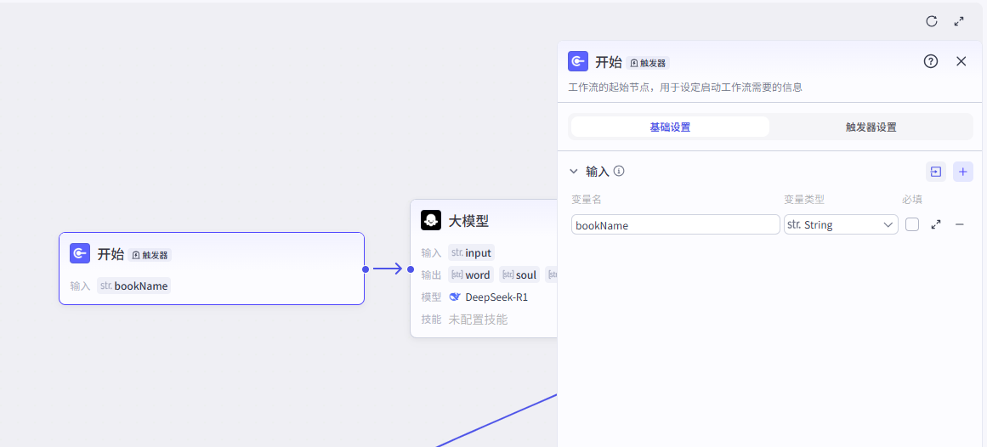Collapse the 输入 section chevron
The image size is (987, 447).
click(x=574, y=171)
